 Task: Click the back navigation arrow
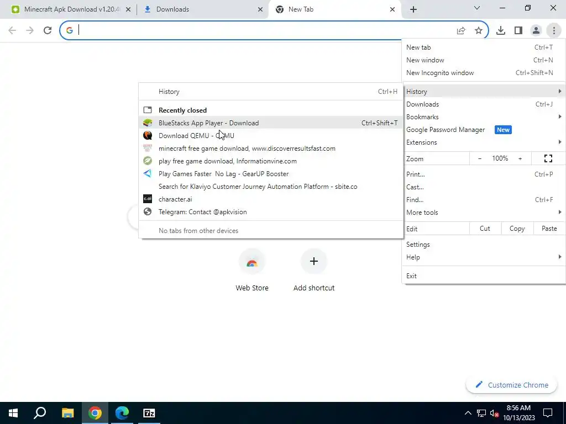click(x=12, y=30)
